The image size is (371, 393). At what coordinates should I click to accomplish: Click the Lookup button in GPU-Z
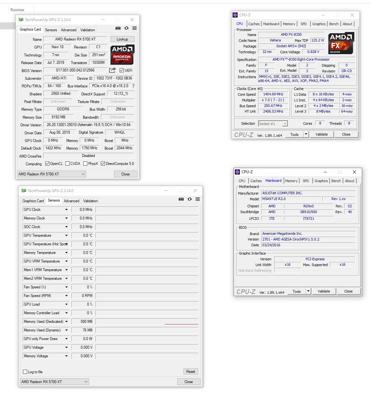click(x=122, y=39)
